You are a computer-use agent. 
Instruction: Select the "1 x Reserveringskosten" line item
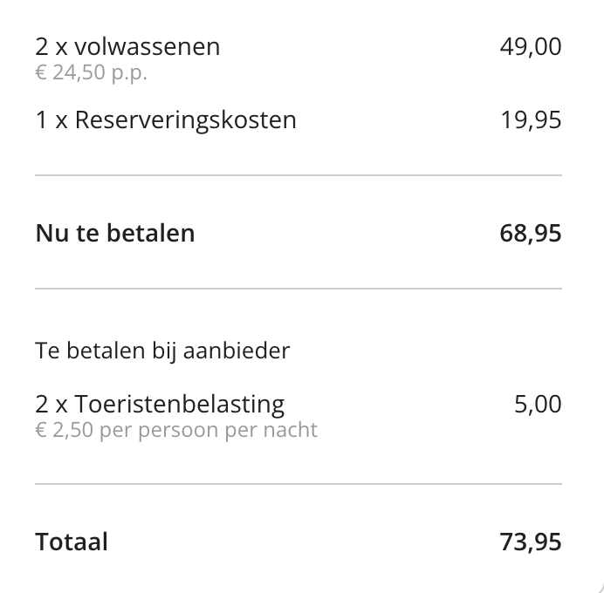click(x=166, y=120)
